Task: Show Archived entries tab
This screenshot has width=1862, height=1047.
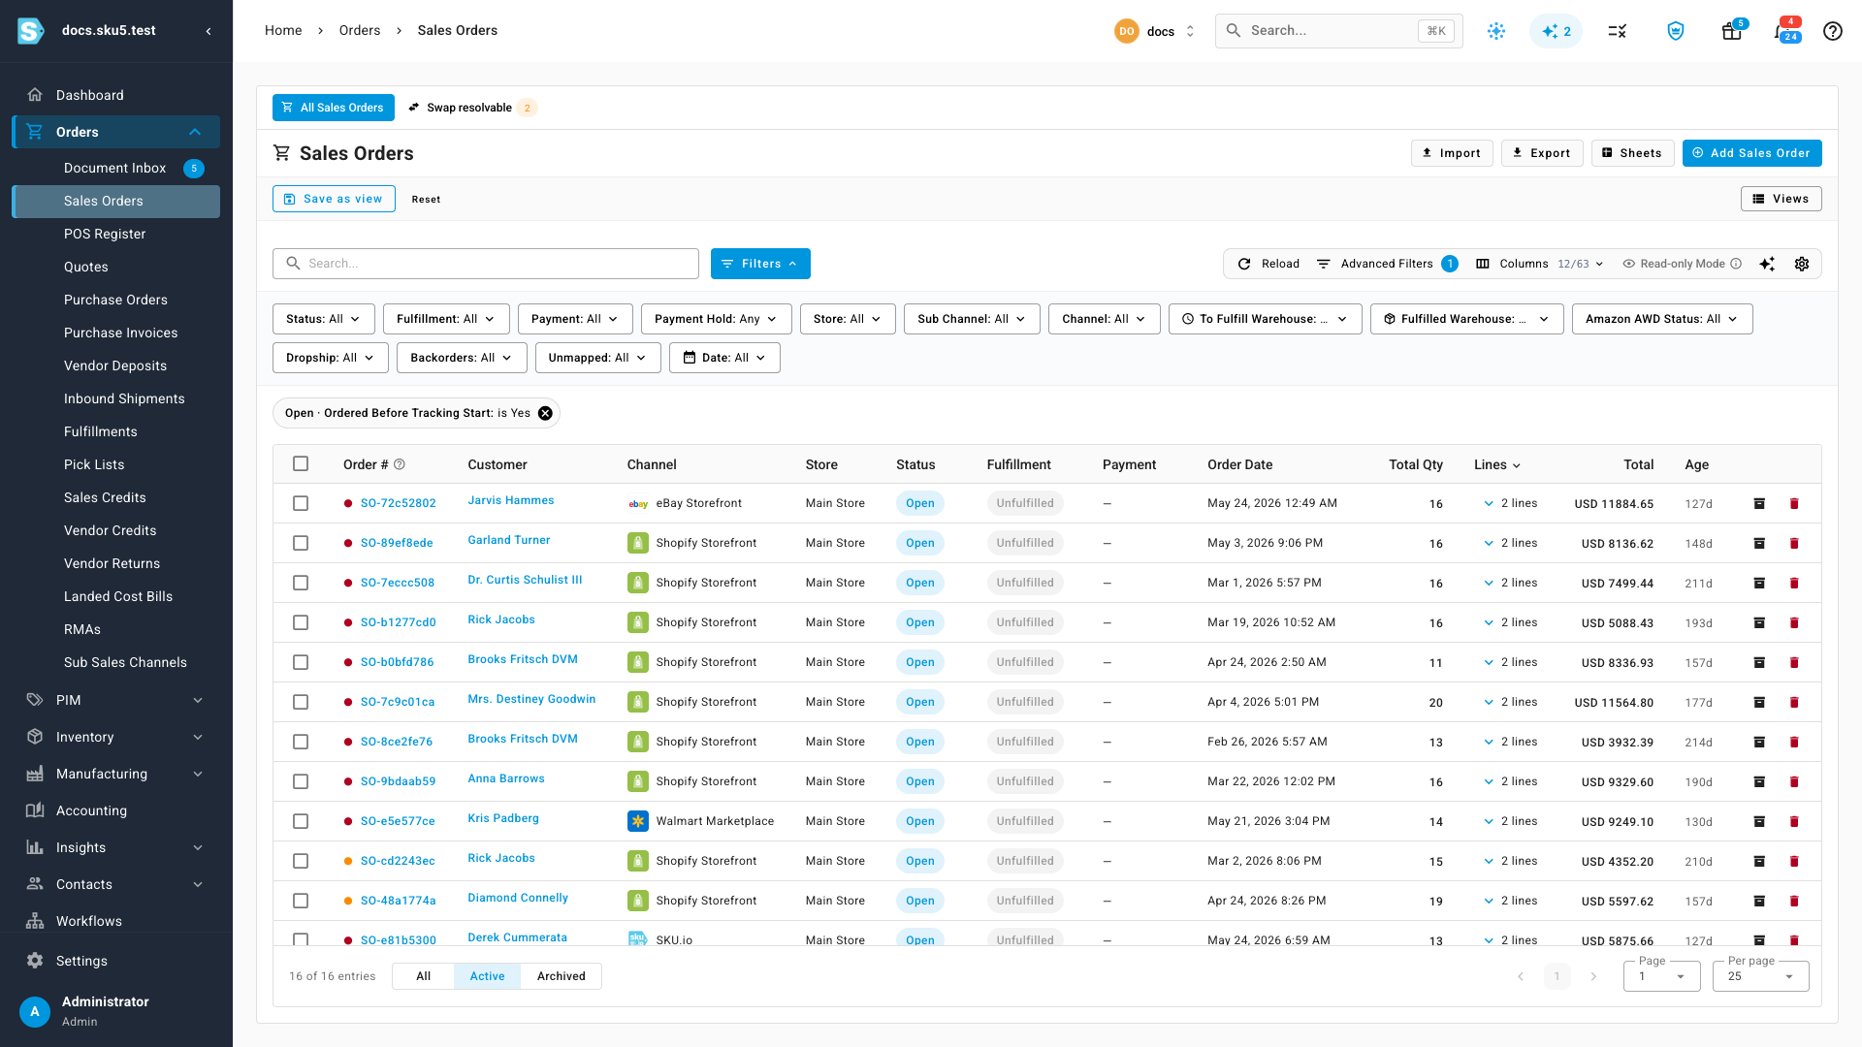Action: point(562,976)
